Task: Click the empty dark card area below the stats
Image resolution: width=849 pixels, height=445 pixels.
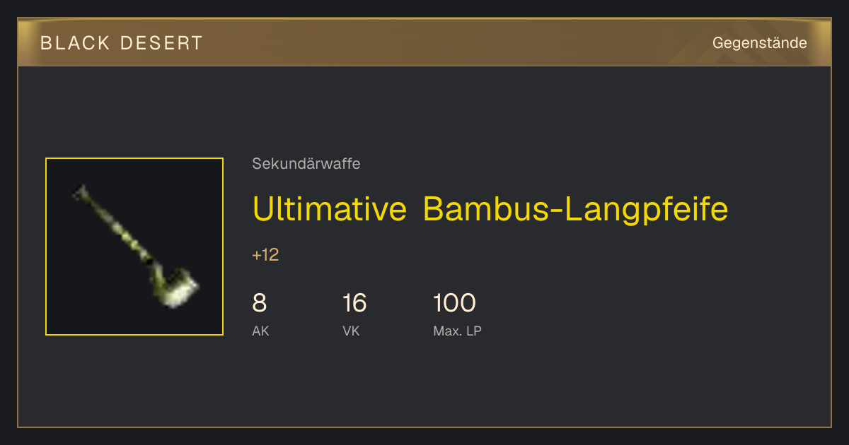Action: [x=424, y=385]
